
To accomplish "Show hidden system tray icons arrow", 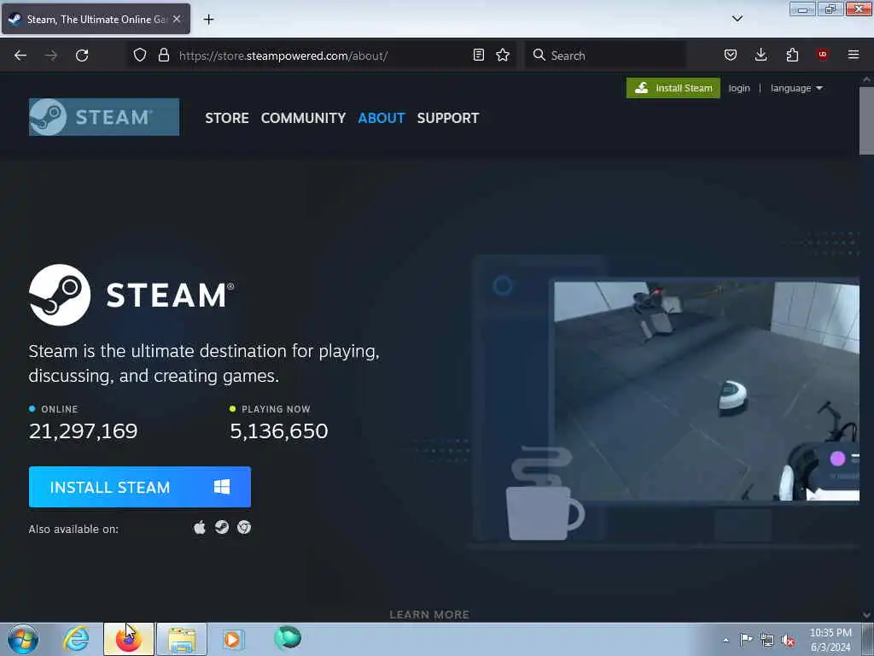I will tap(725, 640).
